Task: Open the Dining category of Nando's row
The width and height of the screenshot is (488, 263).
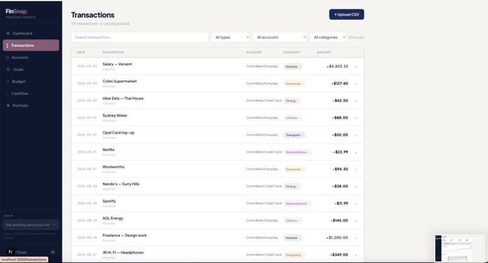Action: click(292, 187)
